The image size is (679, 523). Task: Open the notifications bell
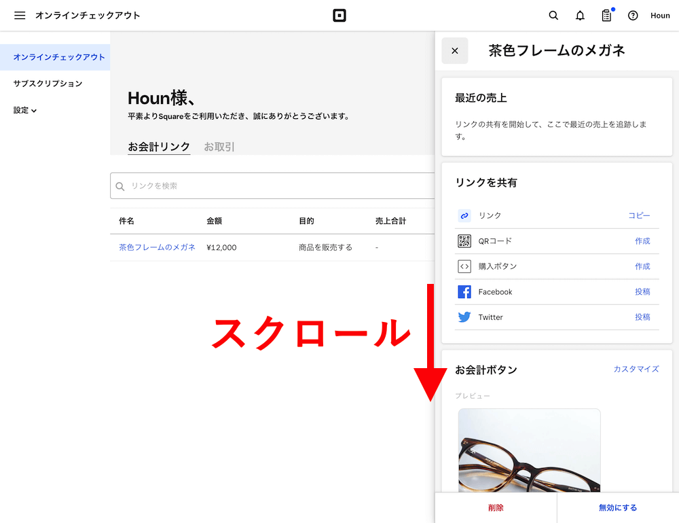pyautogui.click(x=580, y=16)
